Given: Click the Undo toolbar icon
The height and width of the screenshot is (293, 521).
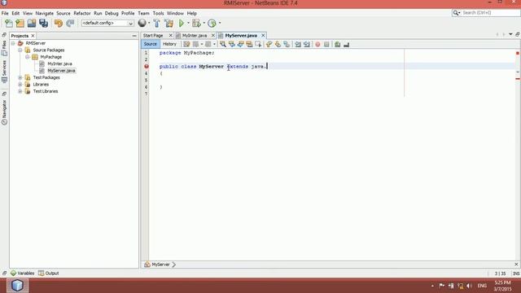Looking at the screenshot, I should [x=59, y=24].
